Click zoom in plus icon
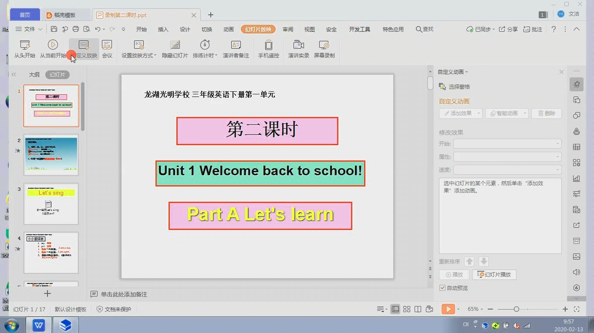The image size is (594, 333). (565, 309)
